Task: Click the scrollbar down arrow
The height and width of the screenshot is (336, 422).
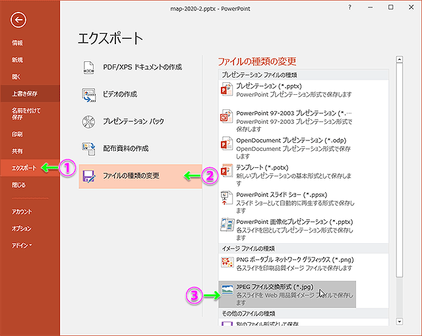Action: pos(400,322)
